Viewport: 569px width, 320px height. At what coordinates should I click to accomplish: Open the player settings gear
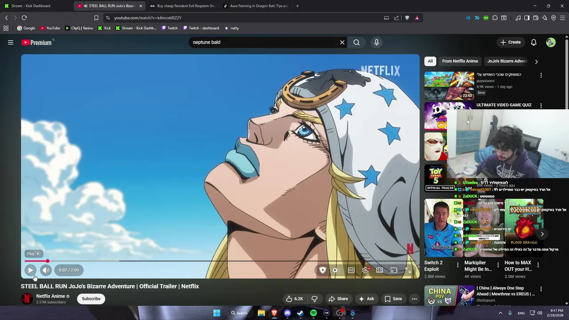[365, 270]
